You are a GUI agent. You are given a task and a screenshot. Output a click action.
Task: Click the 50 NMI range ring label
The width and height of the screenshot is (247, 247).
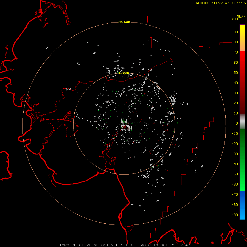tap(124, 73)
